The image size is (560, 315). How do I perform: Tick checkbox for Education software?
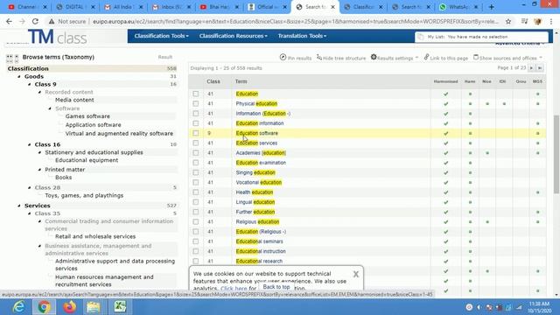[196, 133]
